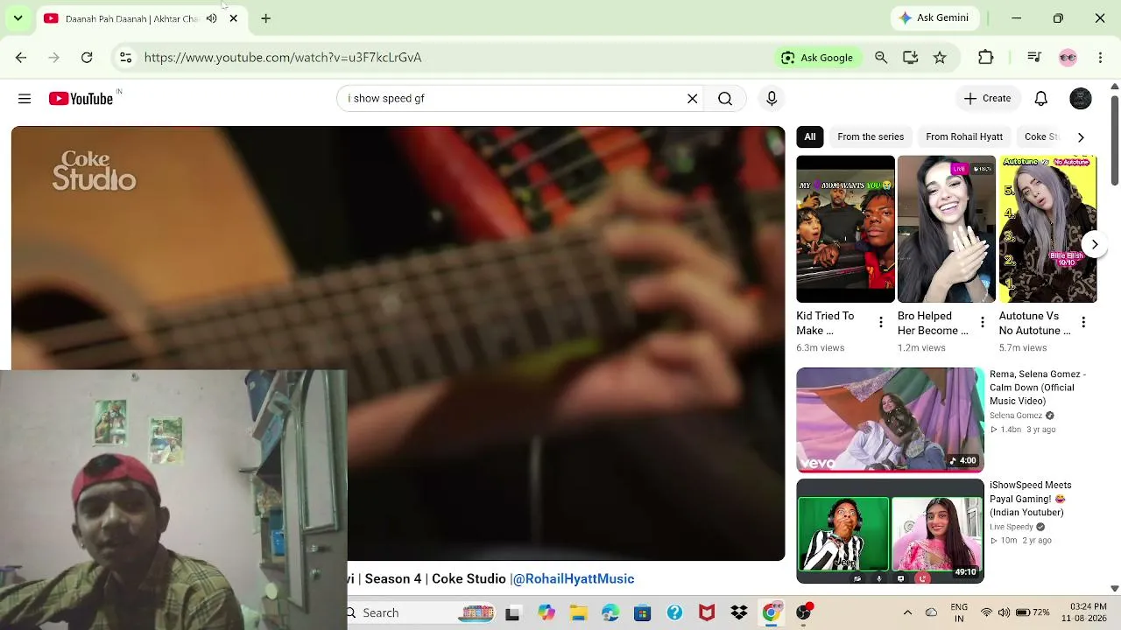The width and height of the screenshot is (1121, 630).
Task: Open the ENG IN language switcher
Action: click(x=959, y=612)
